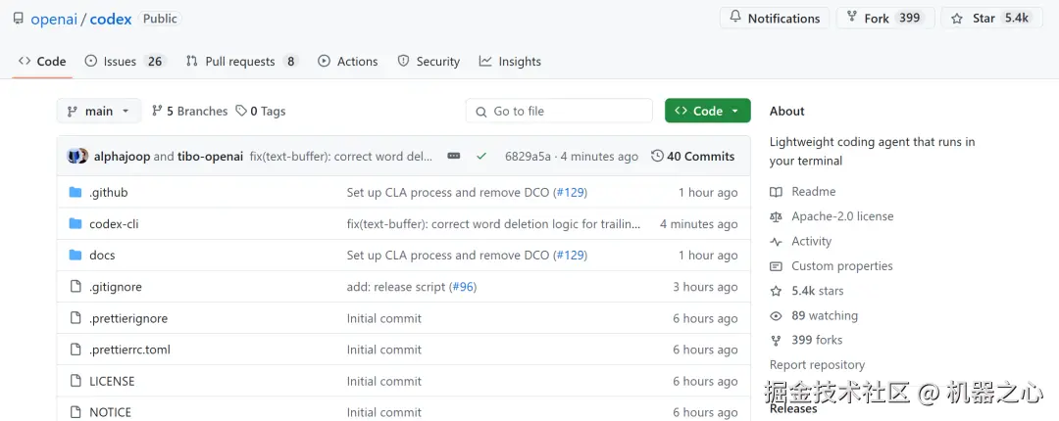Click the Issues count badge 26
Image resolution: width=1059 pixels, height=421 pixels.
[155, 62]
